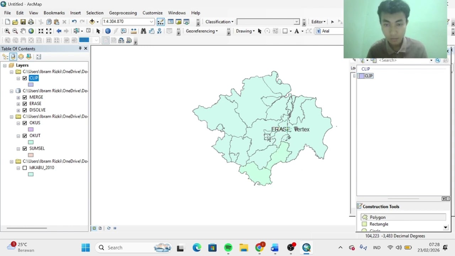Switch to List By Source view
This screenshot has width=455, height=256.
tap(13, 57)
